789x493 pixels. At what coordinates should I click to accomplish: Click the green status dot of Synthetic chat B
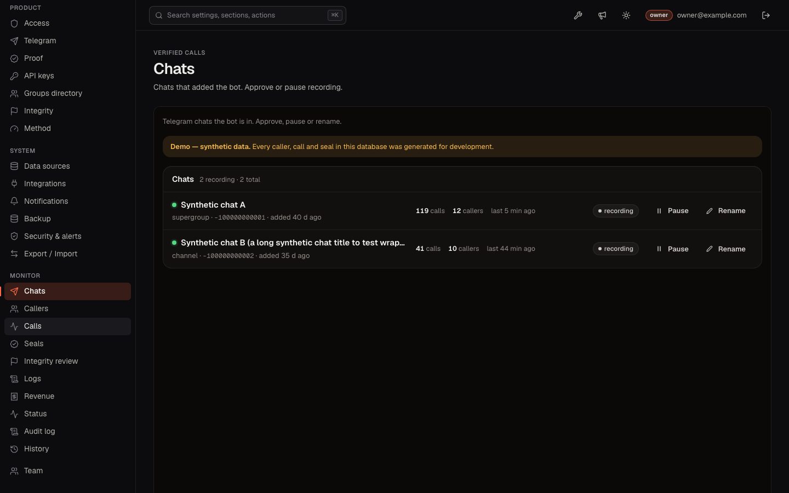(x=174, y=243)
